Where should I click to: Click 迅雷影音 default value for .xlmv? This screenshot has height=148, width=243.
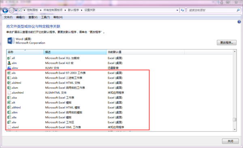(x=113, y=68)
